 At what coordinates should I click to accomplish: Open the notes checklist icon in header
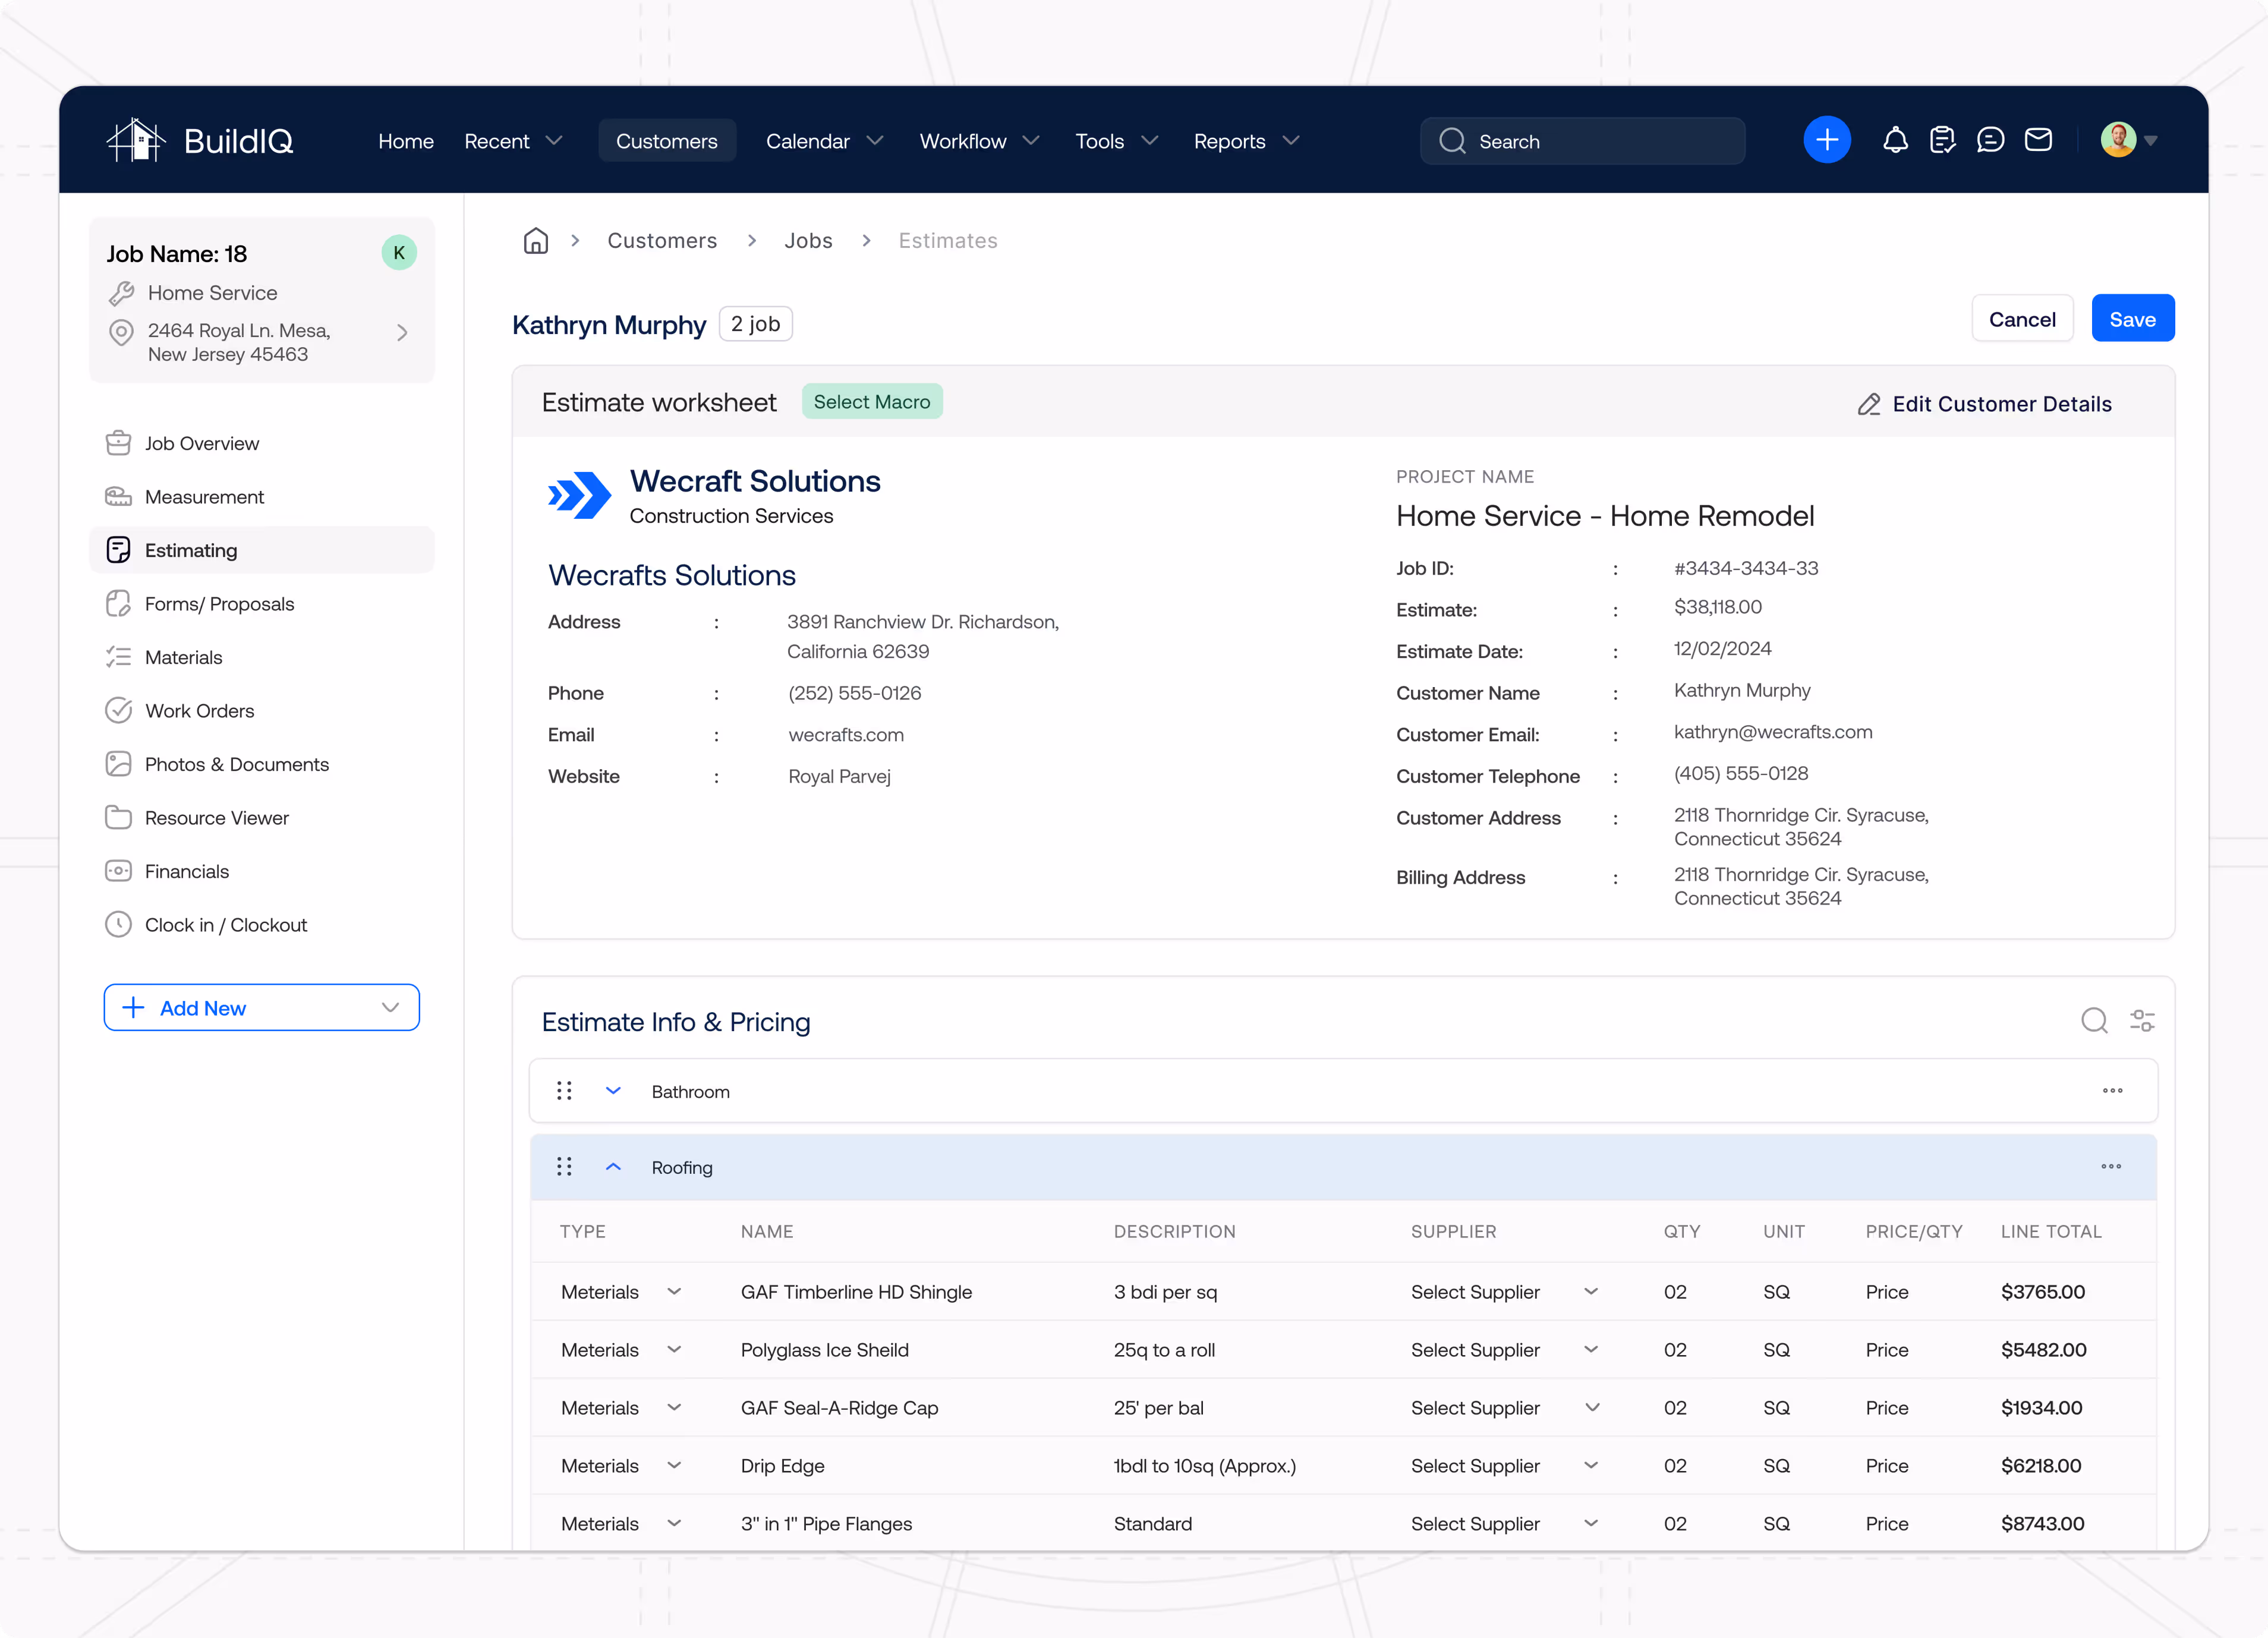[1942, 140]
